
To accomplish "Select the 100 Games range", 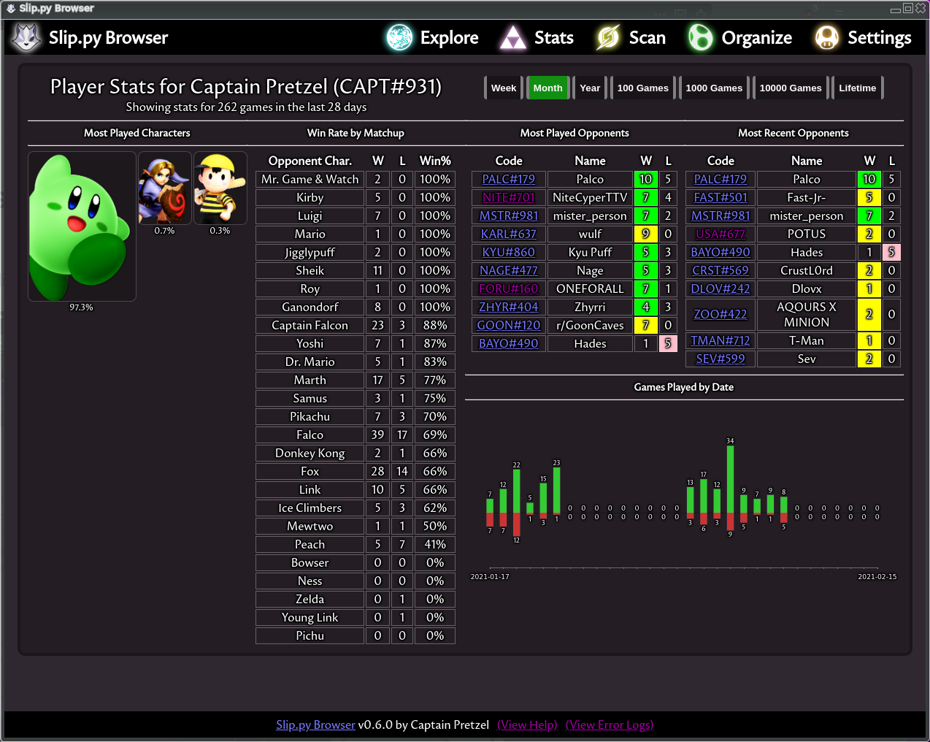I will tap(642, 88).
